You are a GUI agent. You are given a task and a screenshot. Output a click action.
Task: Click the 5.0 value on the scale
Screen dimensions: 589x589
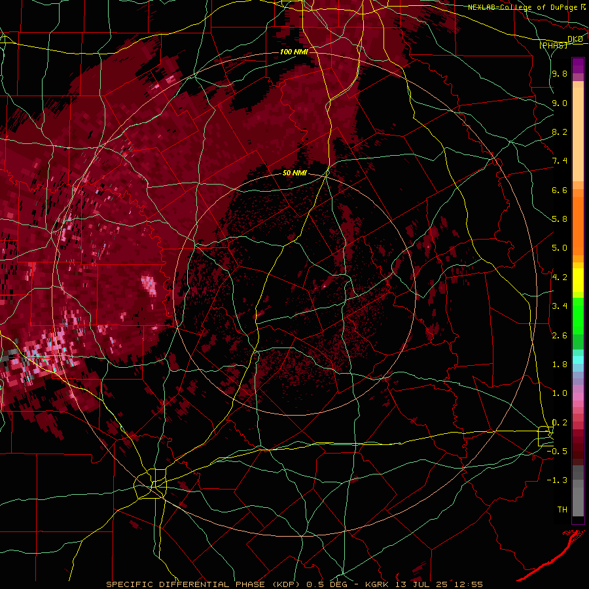click(x=560, y=248)
